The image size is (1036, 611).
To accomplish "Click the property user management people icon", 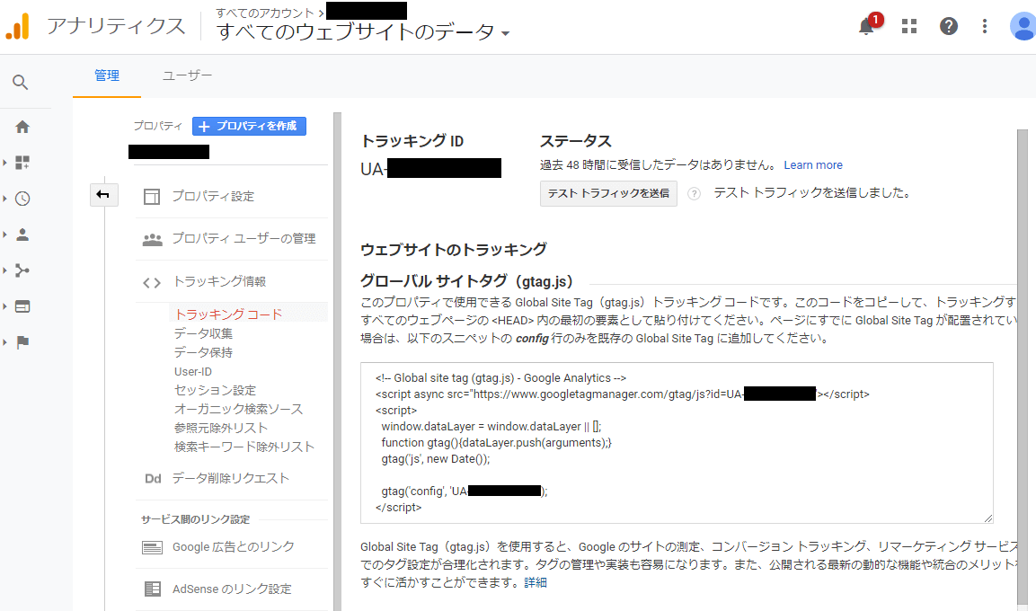I will (152, 239).
